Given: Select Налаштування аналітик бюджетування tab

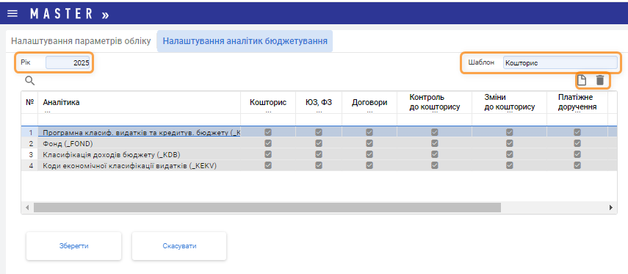Looking at the screenshot, I should tap(245, 41).
